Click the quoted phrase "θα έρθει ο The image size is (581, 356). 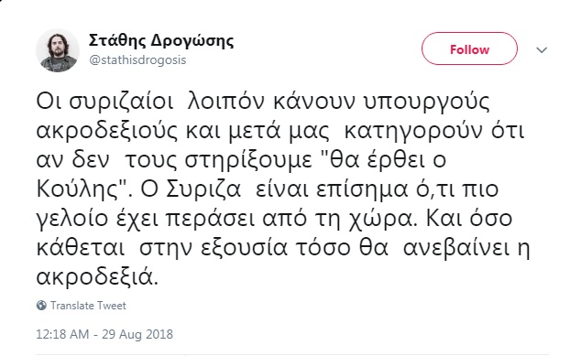point(382,159)
